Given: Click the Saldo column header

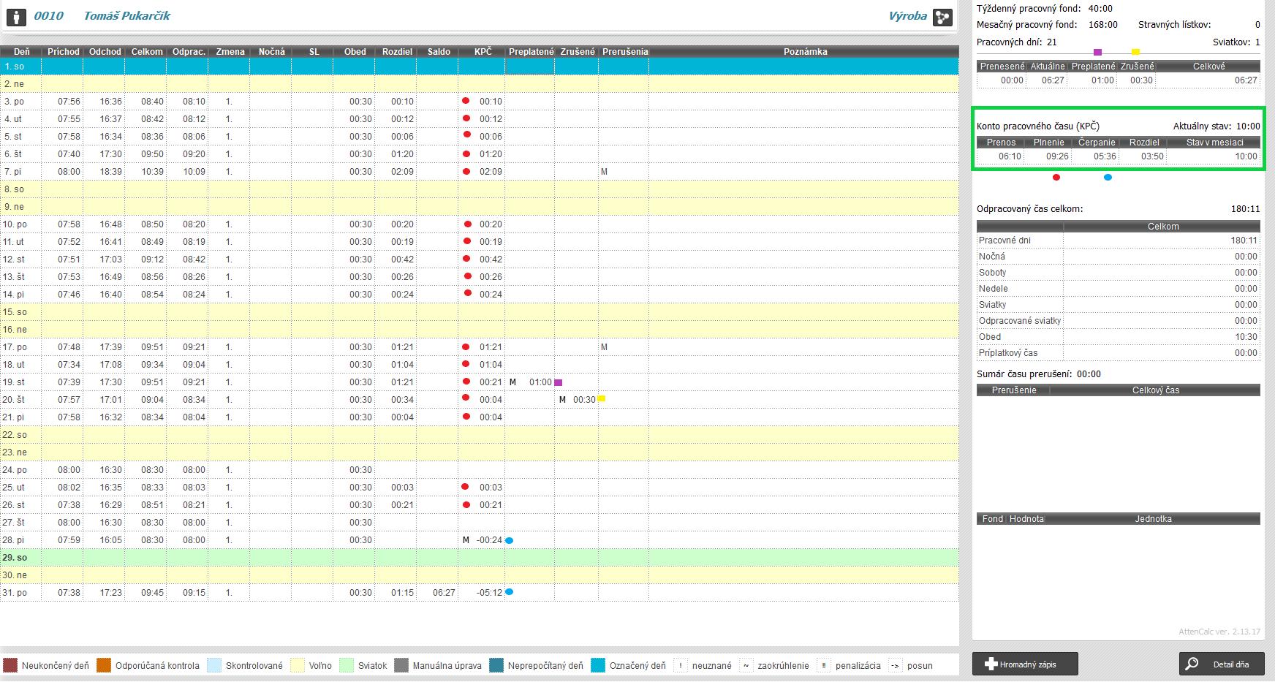Looking at the screenshot, I should pyautogui.click(x=439, y=52).
